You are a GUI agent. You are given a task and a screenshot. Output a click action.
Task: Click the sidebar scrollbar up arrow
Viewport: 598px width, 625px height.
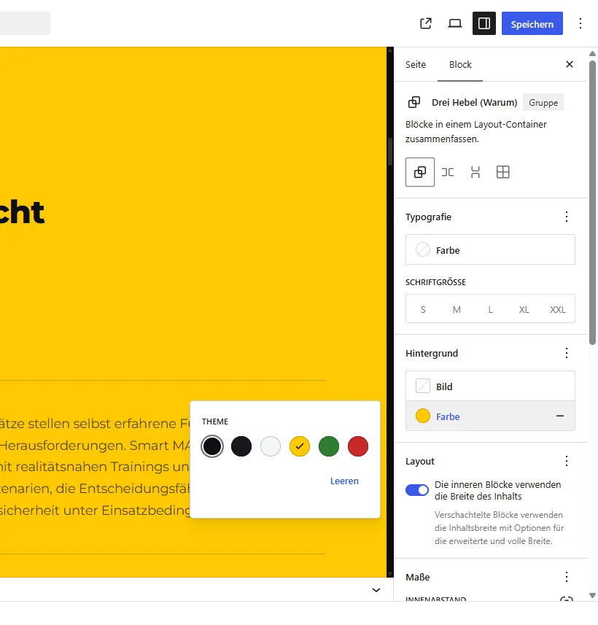(592, 53)
